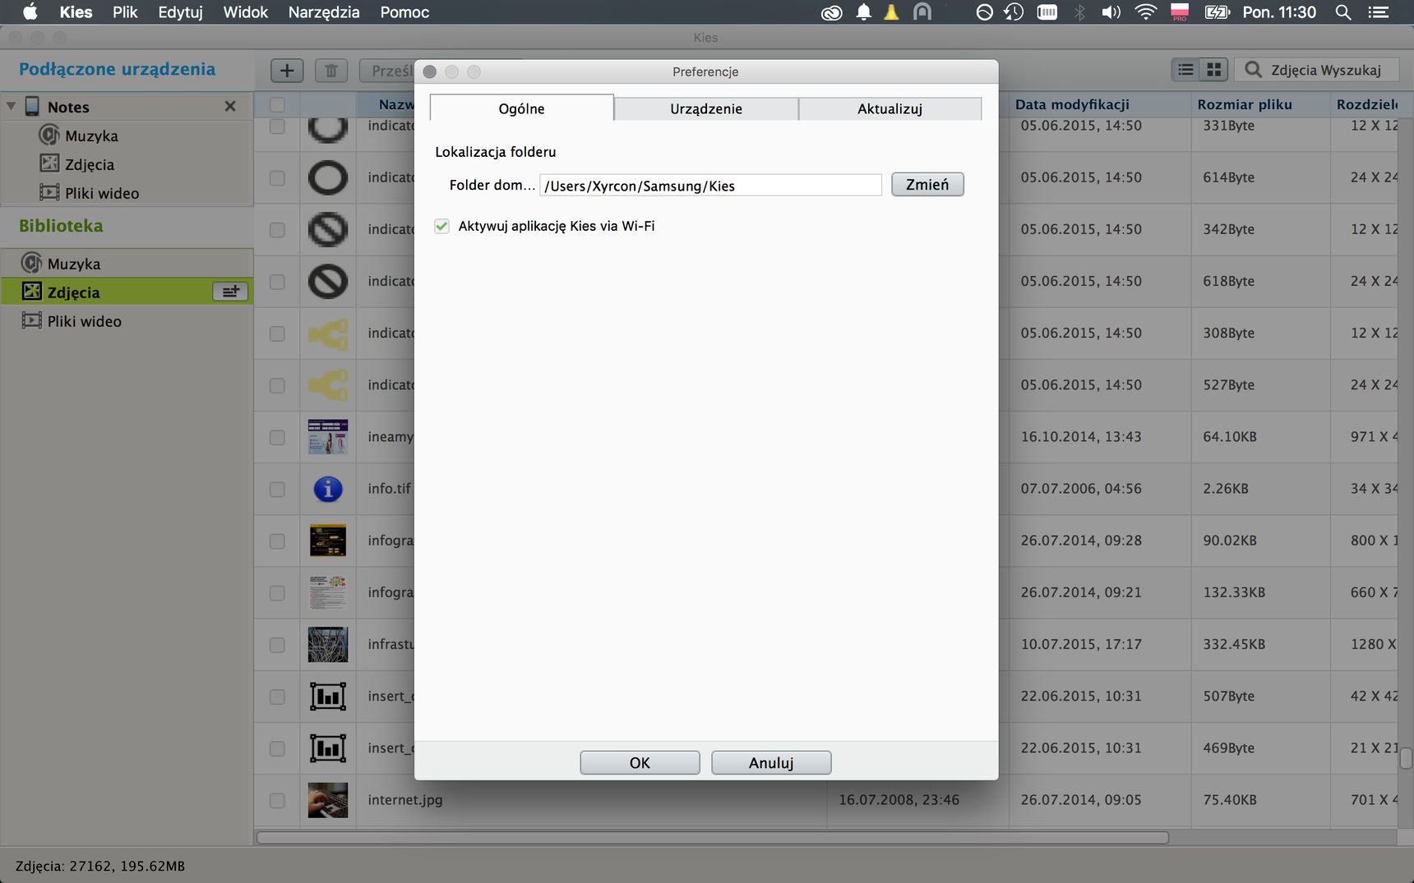Click the Creative Cloud menu bar icon
This screenshot has height=883, width=1414.
point(831,12)
